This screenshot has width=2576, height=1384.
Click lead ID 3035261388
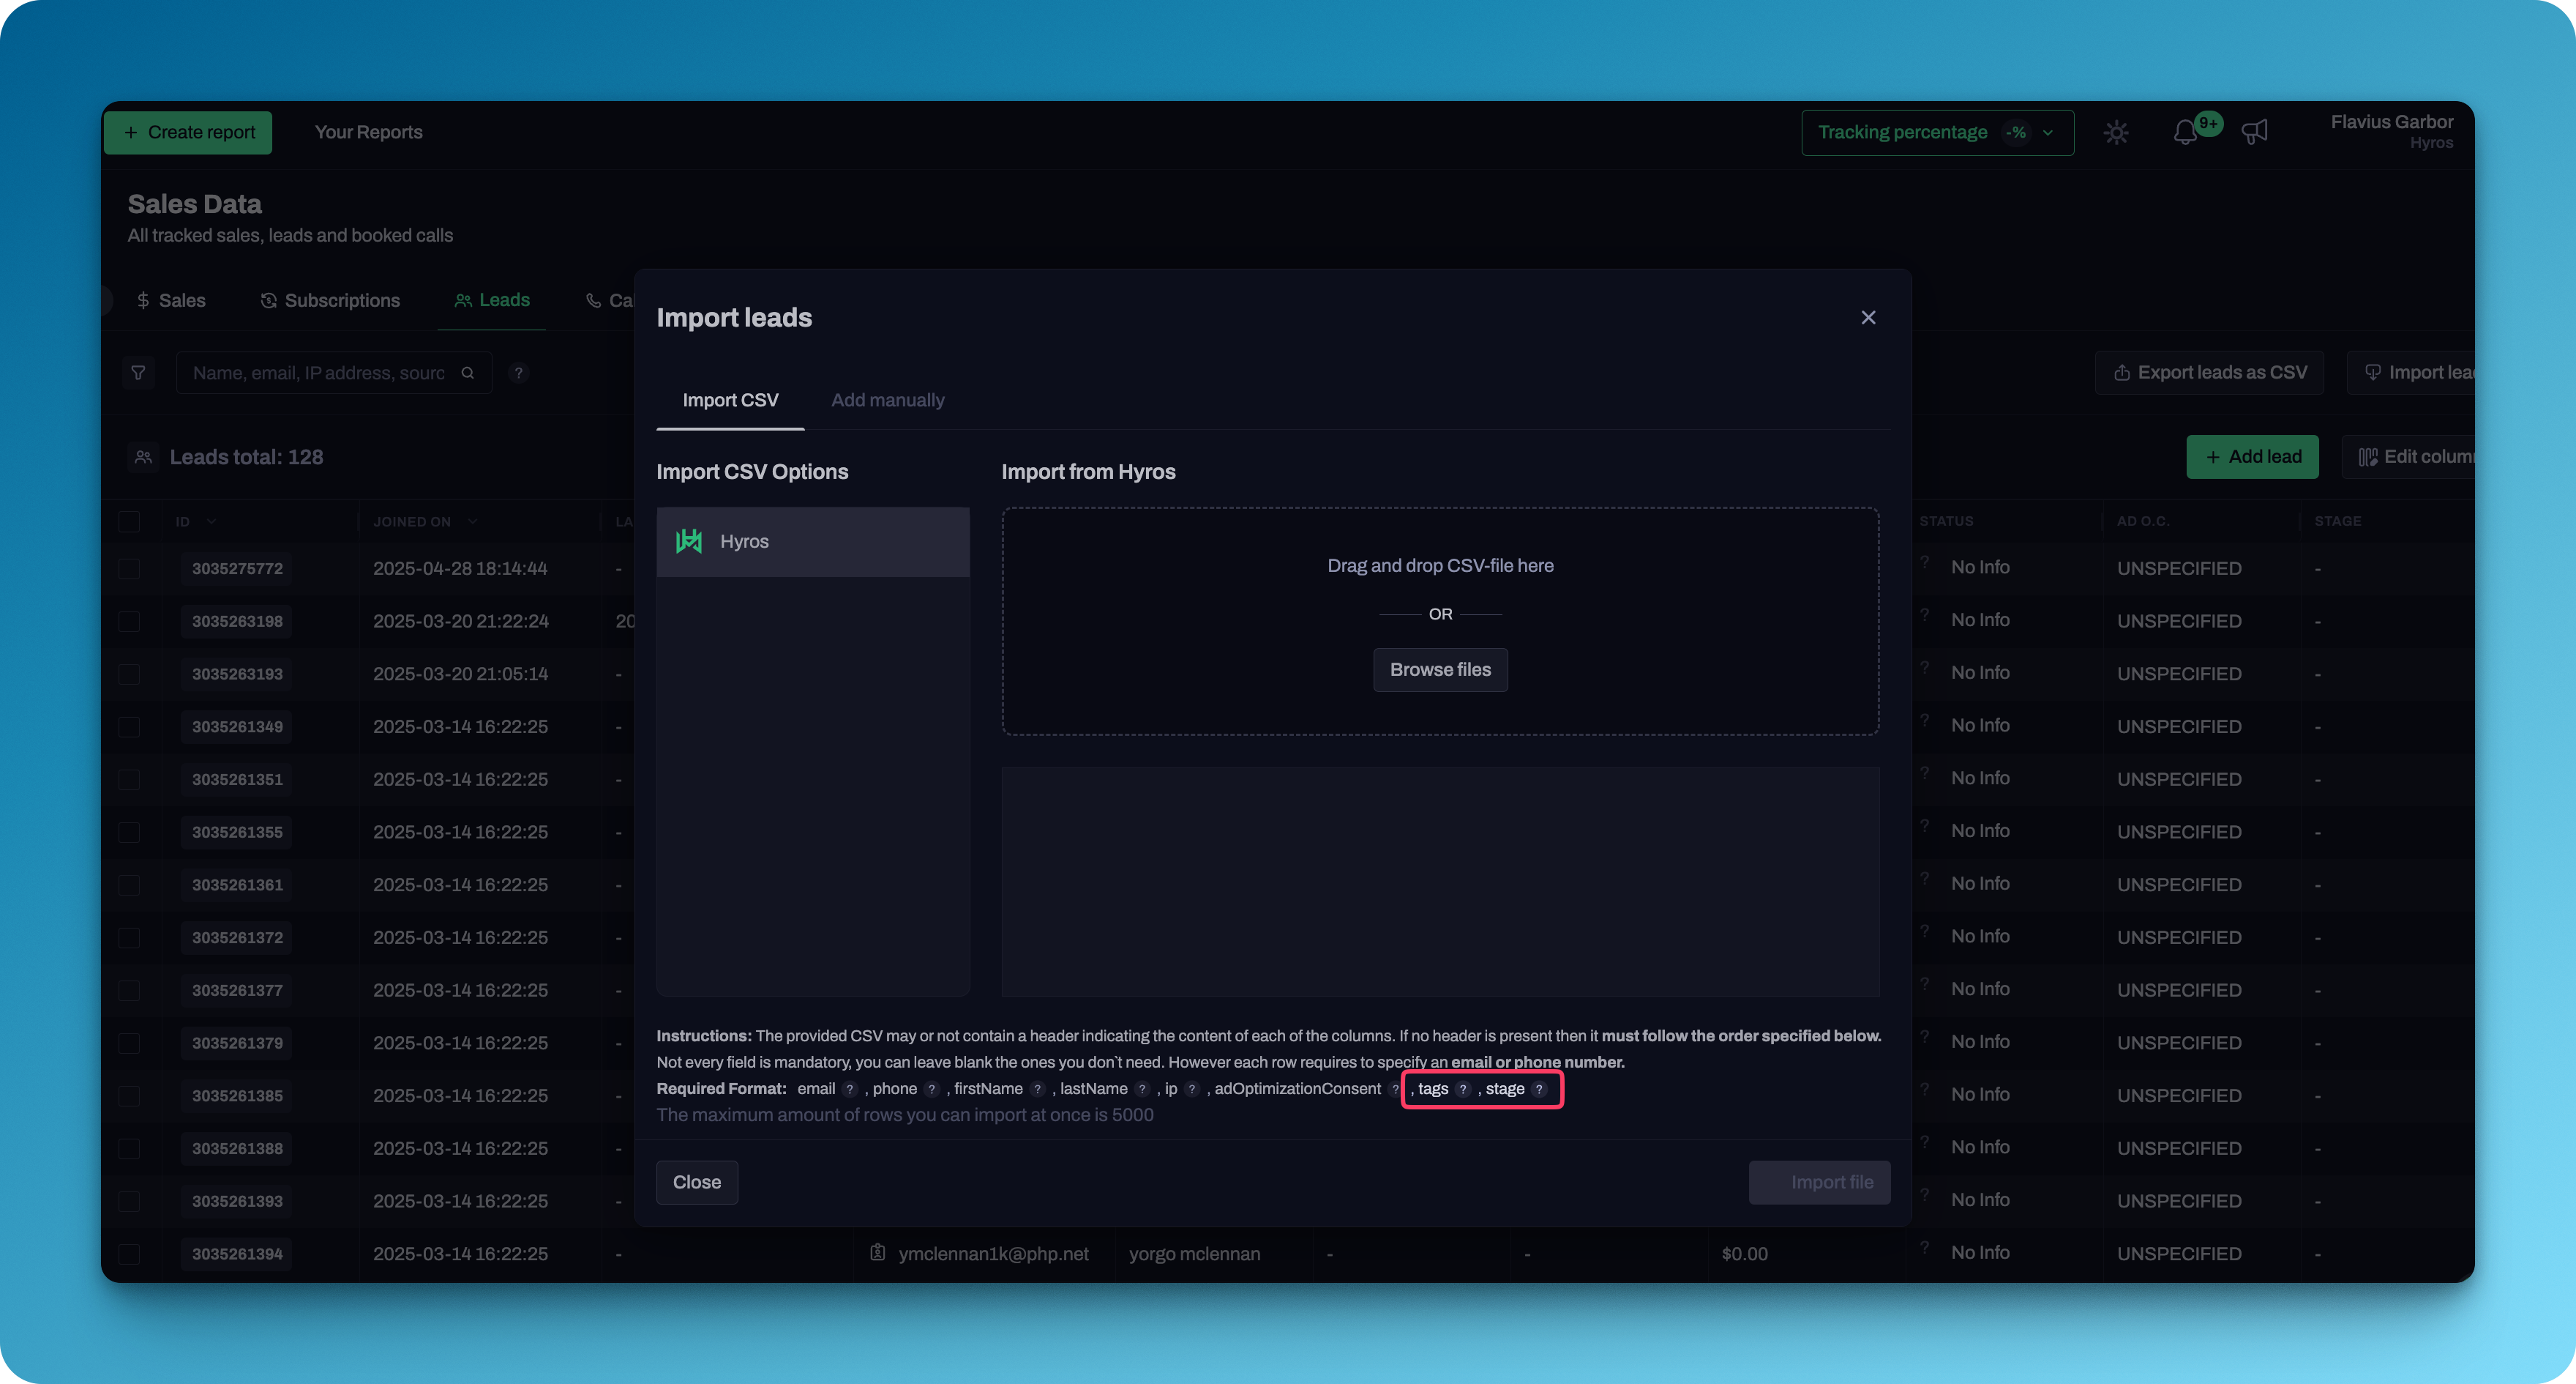[x=237, y=1147]
